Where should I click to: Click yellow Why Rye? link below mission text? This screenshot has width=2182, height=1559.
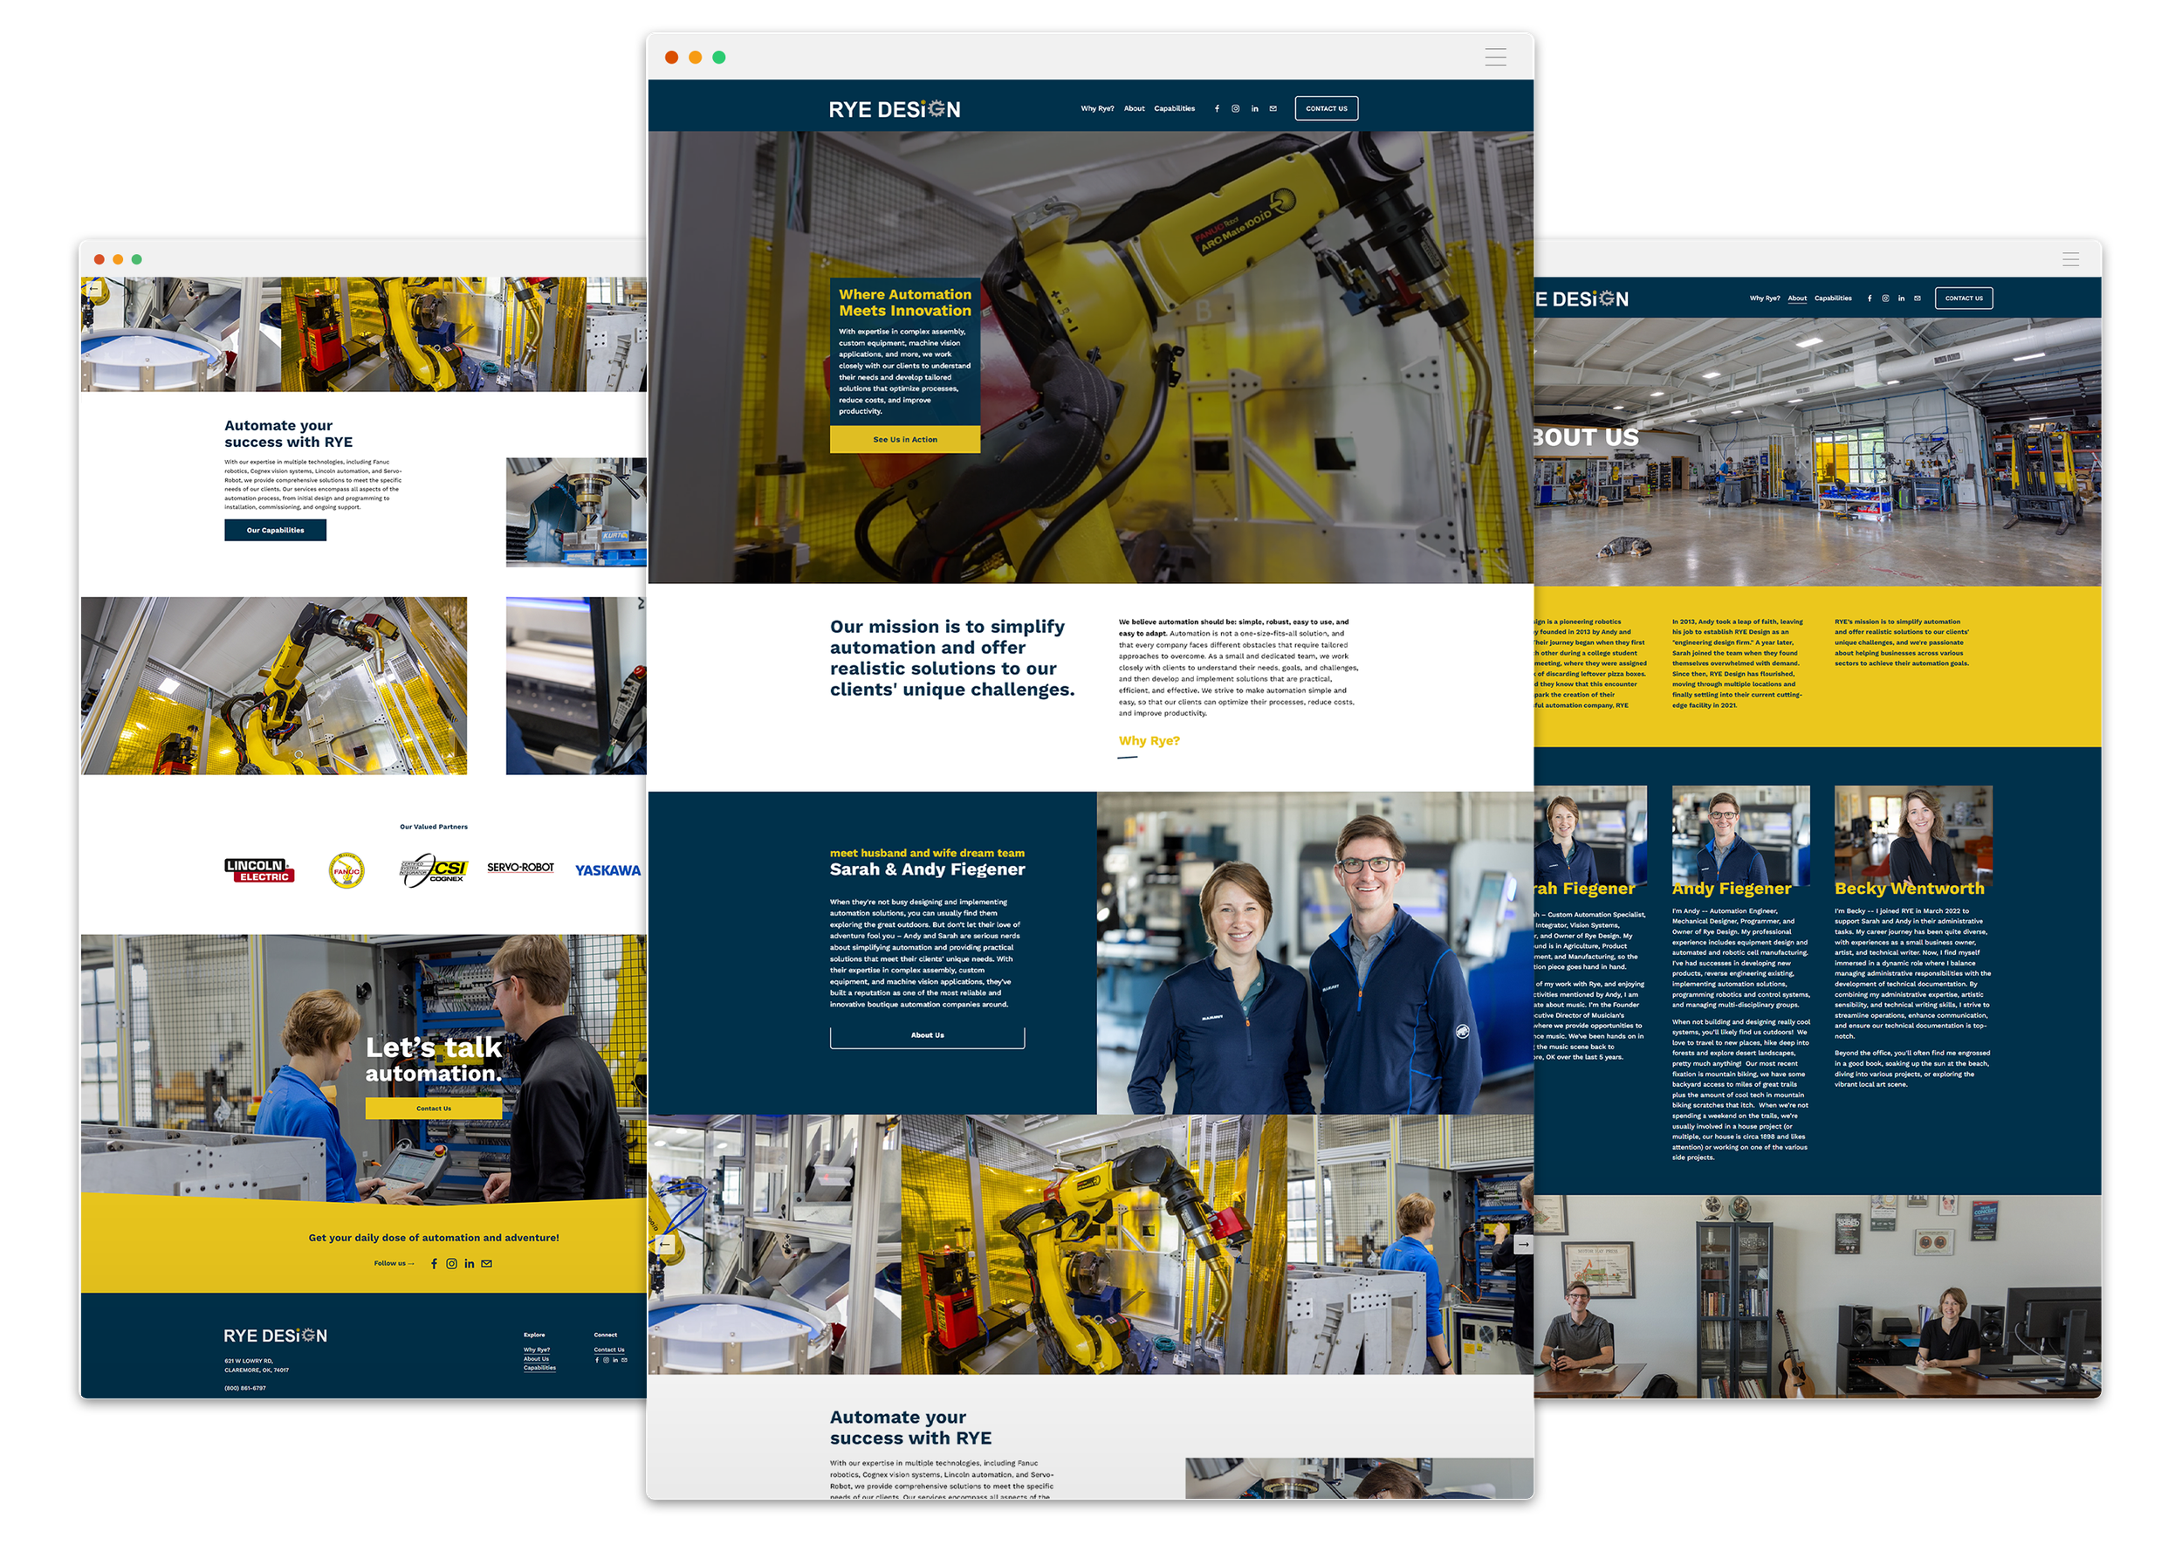[x=1149, y=741]
